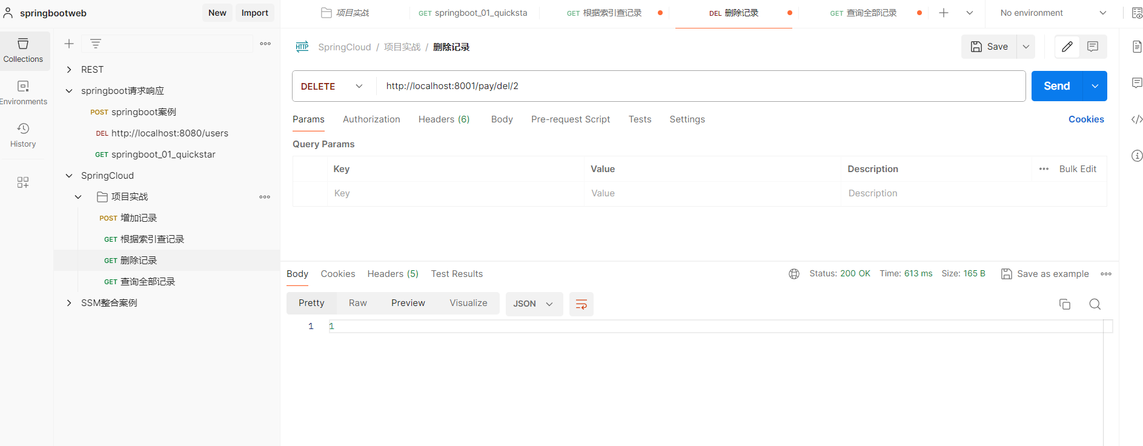Collapse the 项目实战 folder
1143x446 pixels.
(78, 197)
